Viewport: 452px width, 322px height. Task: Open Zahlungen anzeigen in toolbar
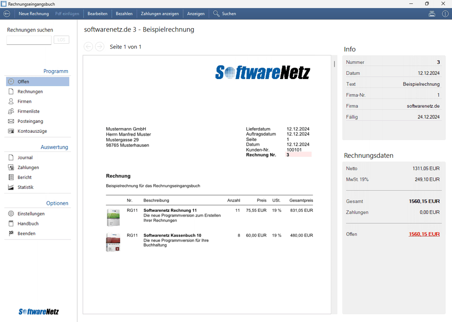[x=160, y=14]
